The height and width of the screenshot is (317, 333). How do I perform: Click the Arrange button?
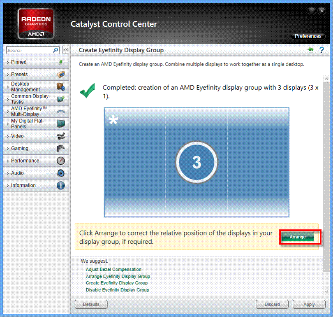click(298, 237)
